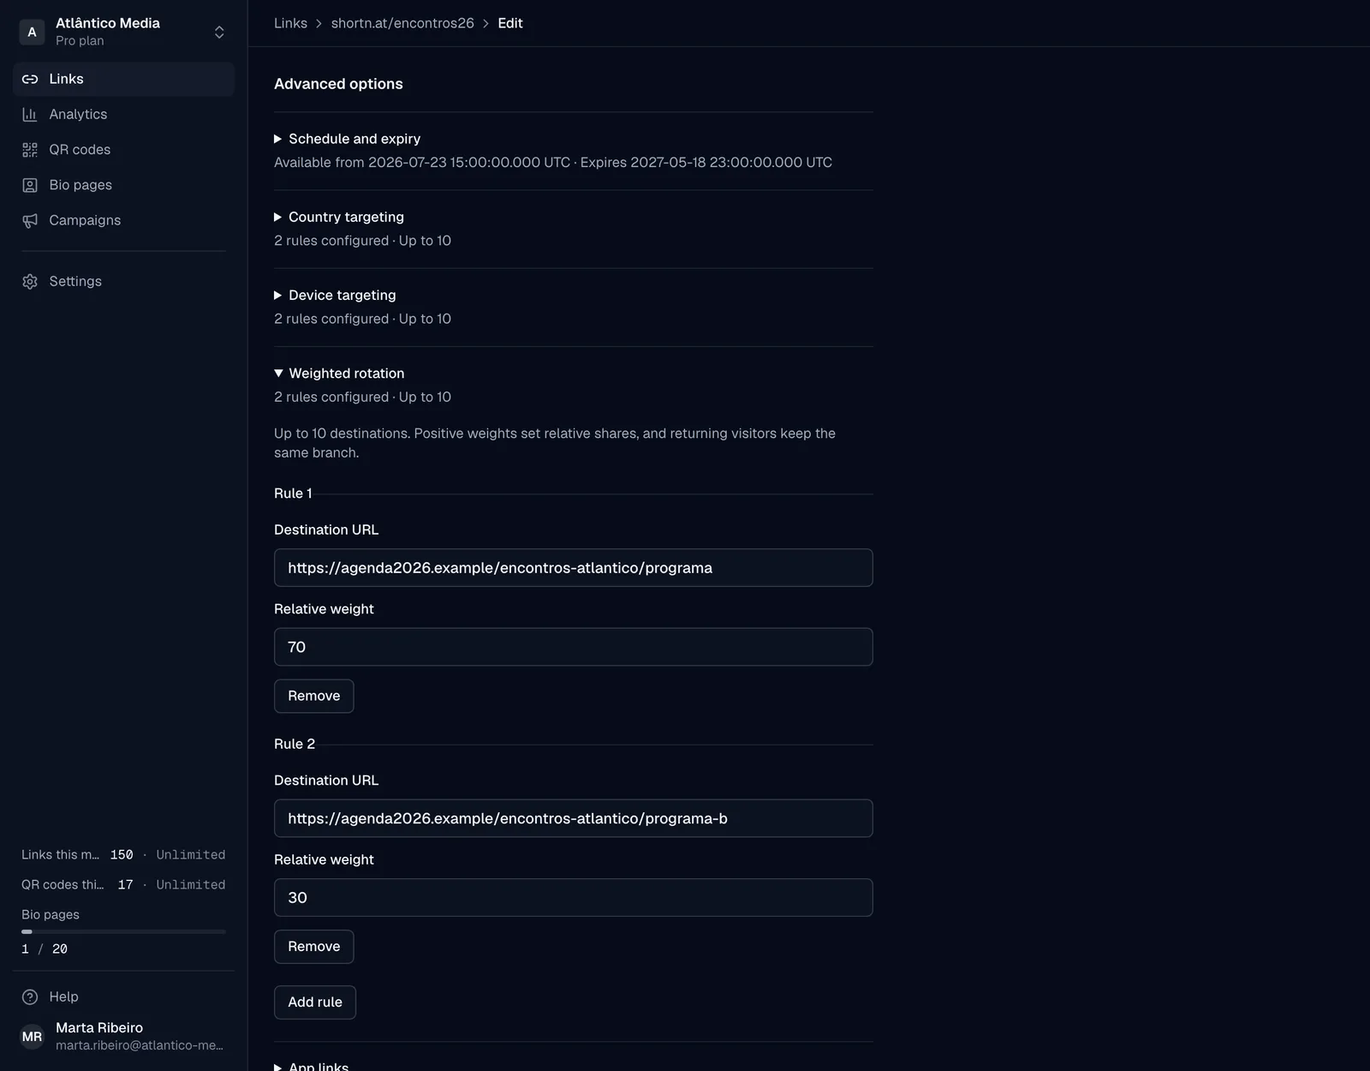Image resolution: width=1370 pixels, height=1071 pixels.
Task: Collapse Weighted rotation section
Action: point(339,374)
